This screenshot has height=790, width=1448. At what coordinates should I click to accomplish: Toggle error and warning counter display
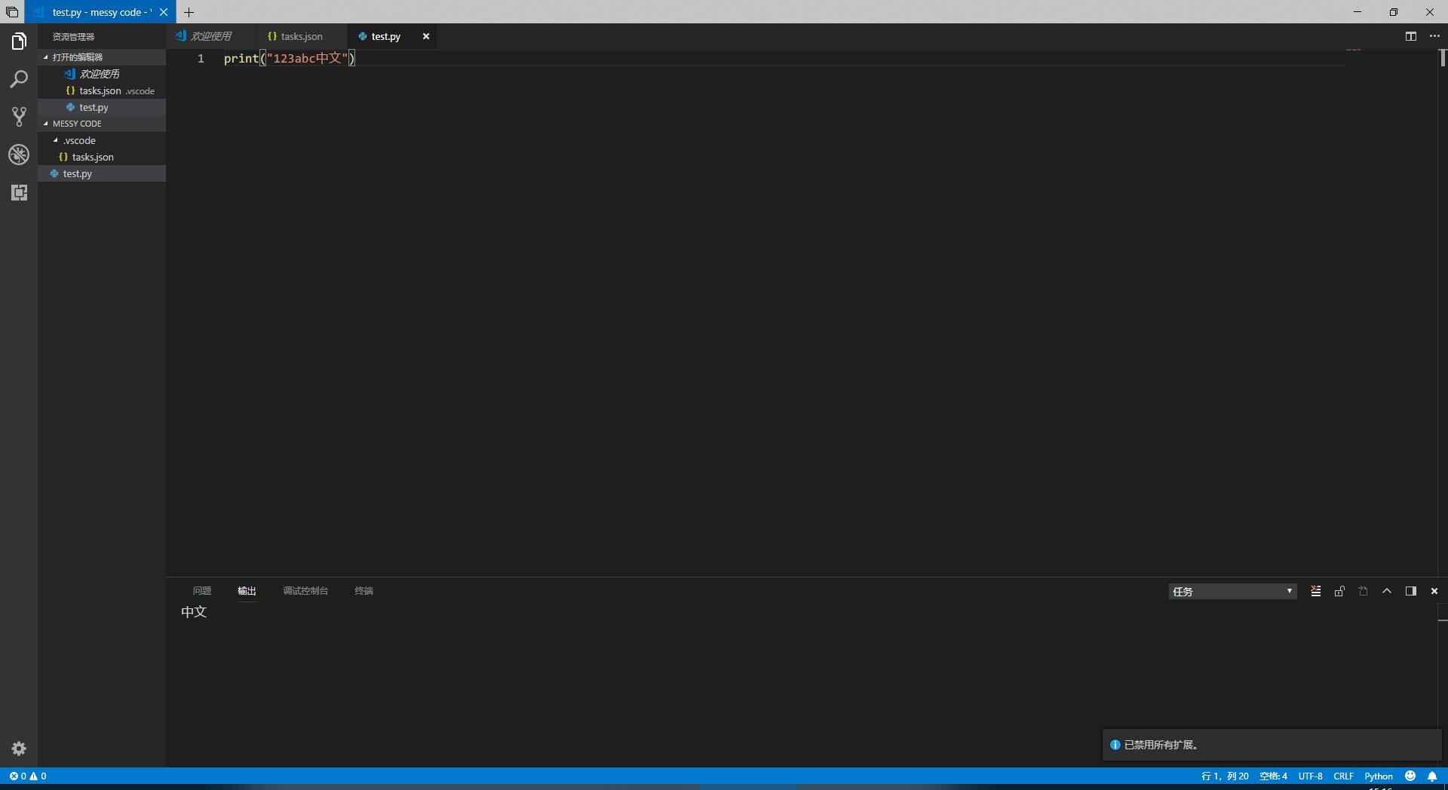click(x=29, y=776)
